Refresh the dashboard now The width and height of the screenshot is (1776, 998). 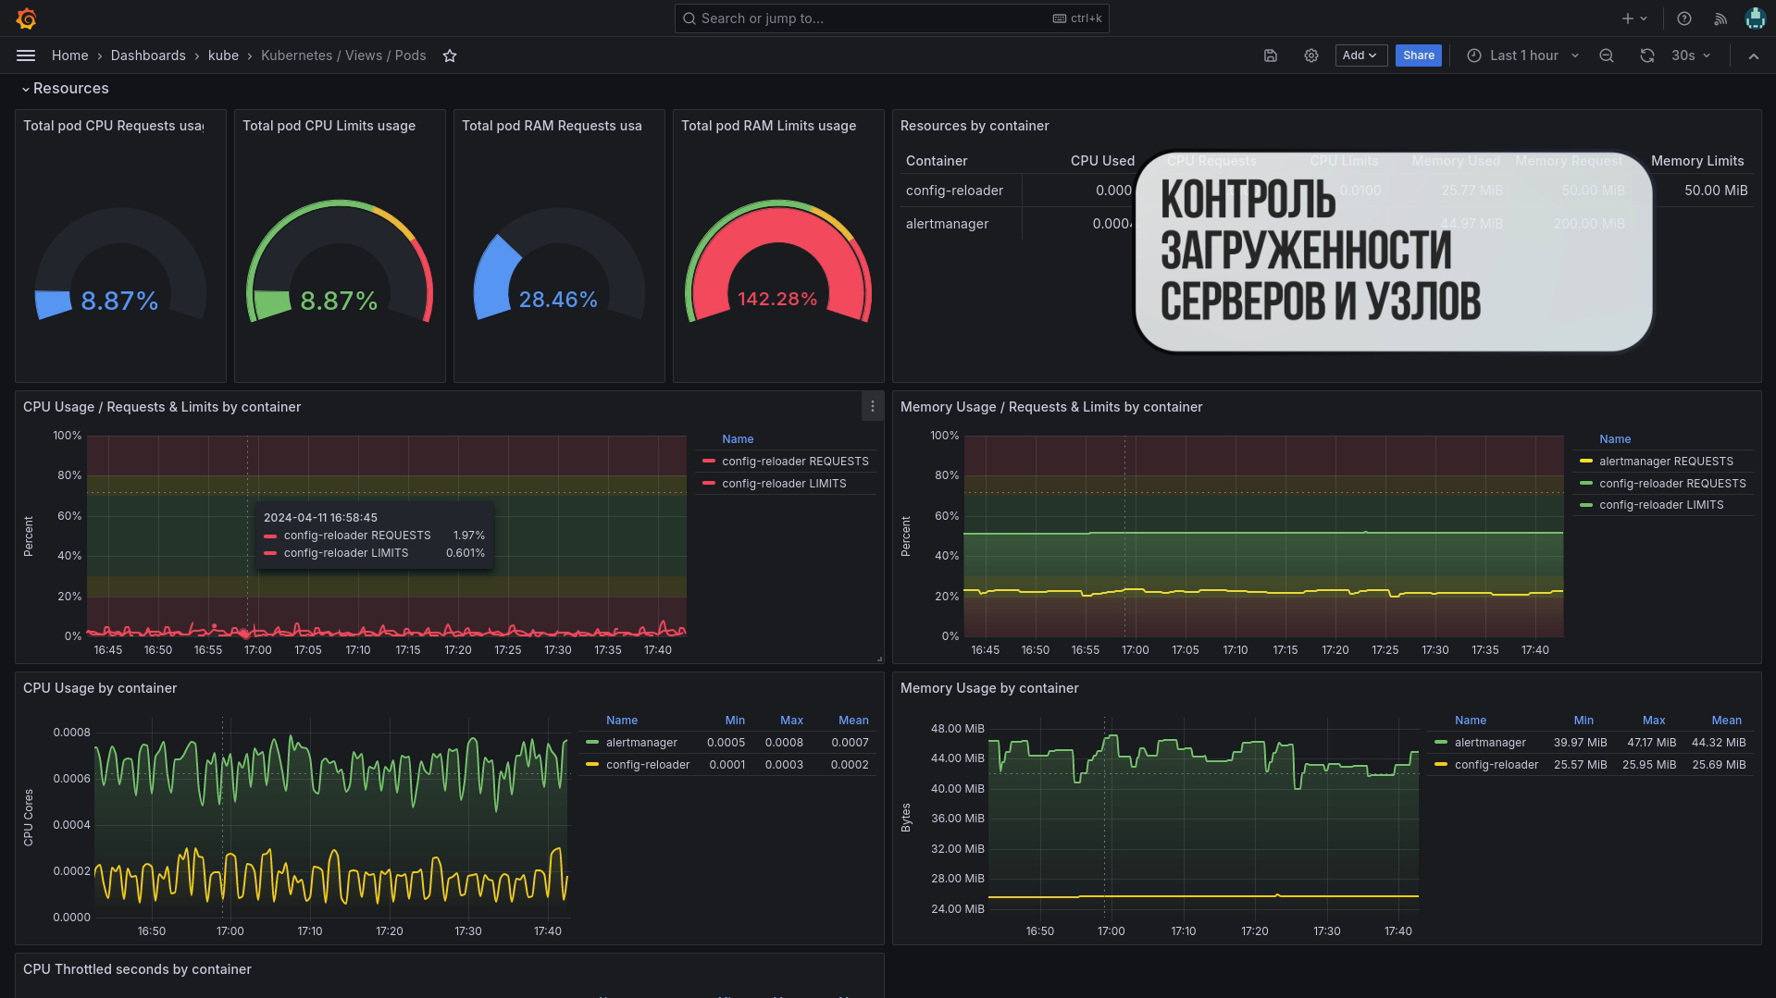click(1647, 55)
